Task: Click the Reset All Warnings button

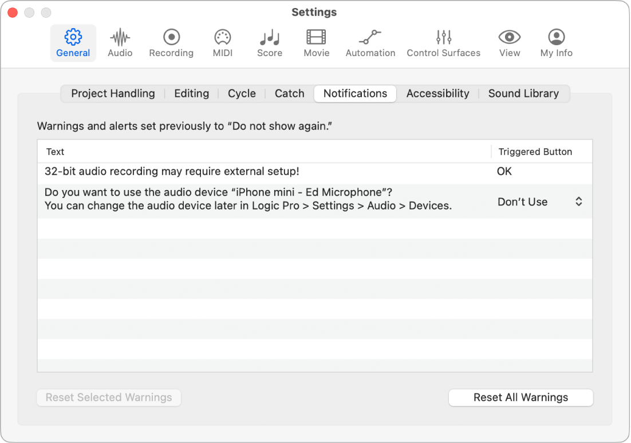Action: click(x=520, y=397)
